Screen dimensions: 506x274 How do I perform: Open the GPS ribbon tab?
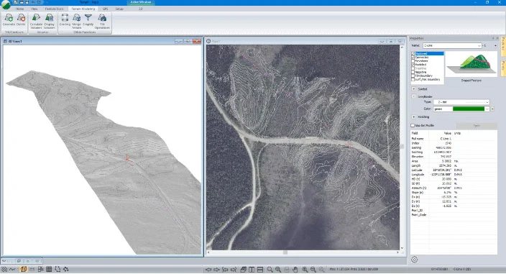105,9
